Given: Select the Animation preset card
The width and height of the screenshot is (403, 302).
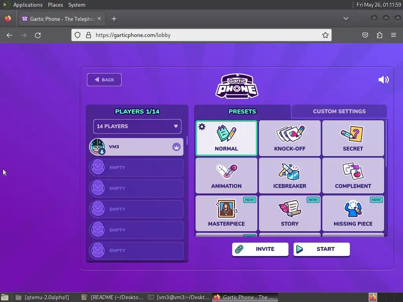Looking at the screenshot, I should point(226,176).
